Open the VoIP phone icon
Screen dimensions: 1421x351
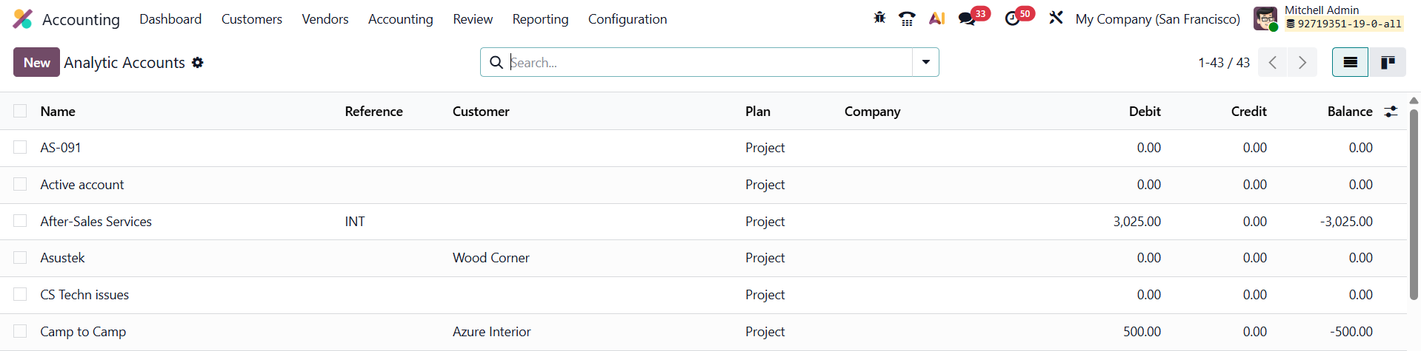[907, 18]
